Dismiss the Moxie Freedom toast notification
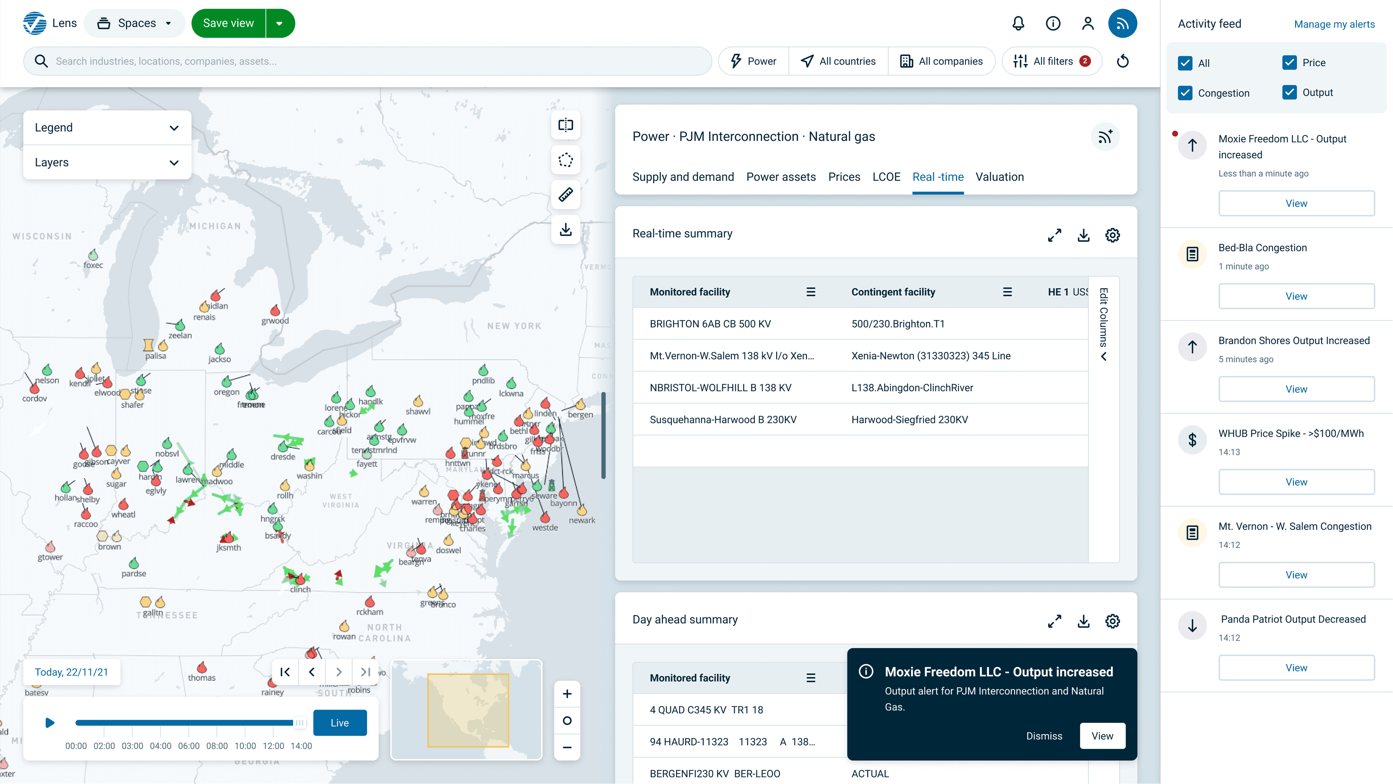This screenshot has width=1393, height=784. click(1044, 736)
